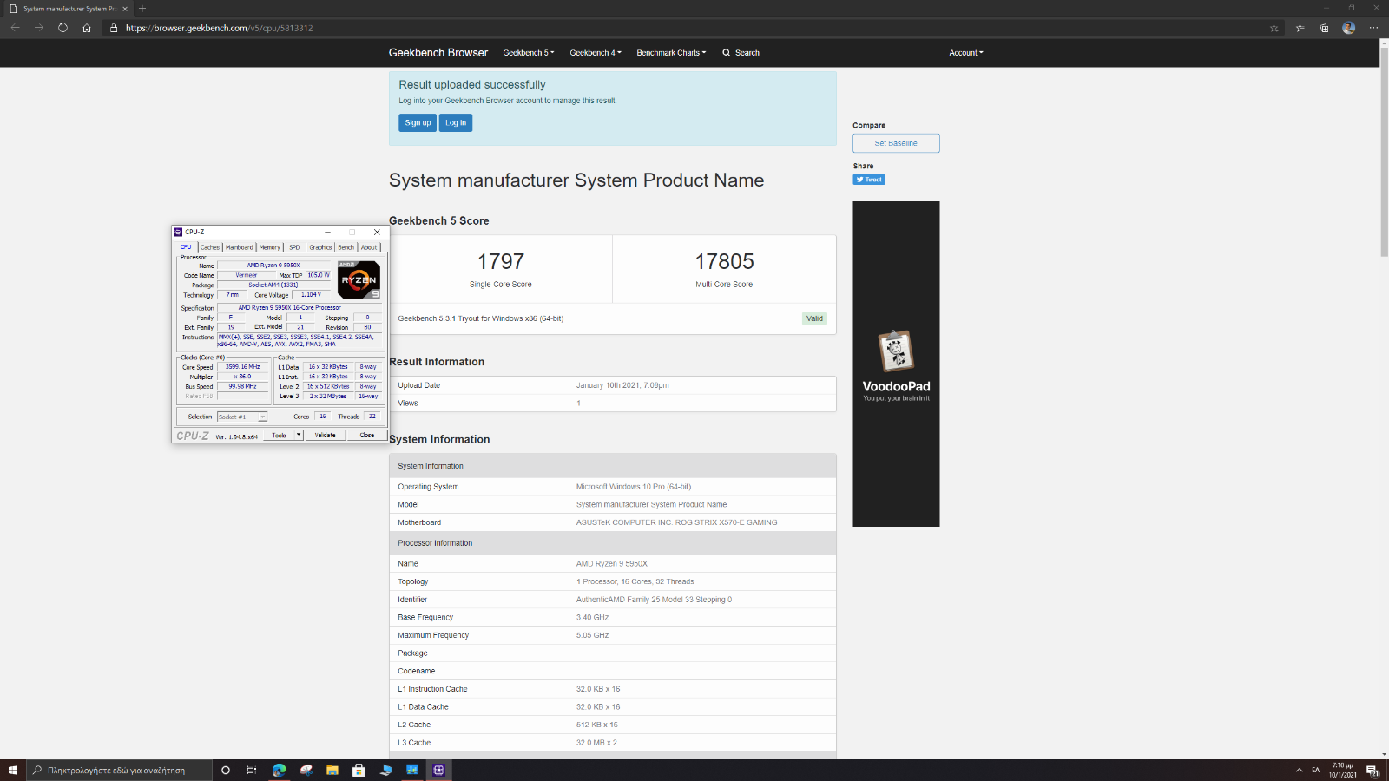
Task: Refresh the Geekbench page
Action: (63, 28)
